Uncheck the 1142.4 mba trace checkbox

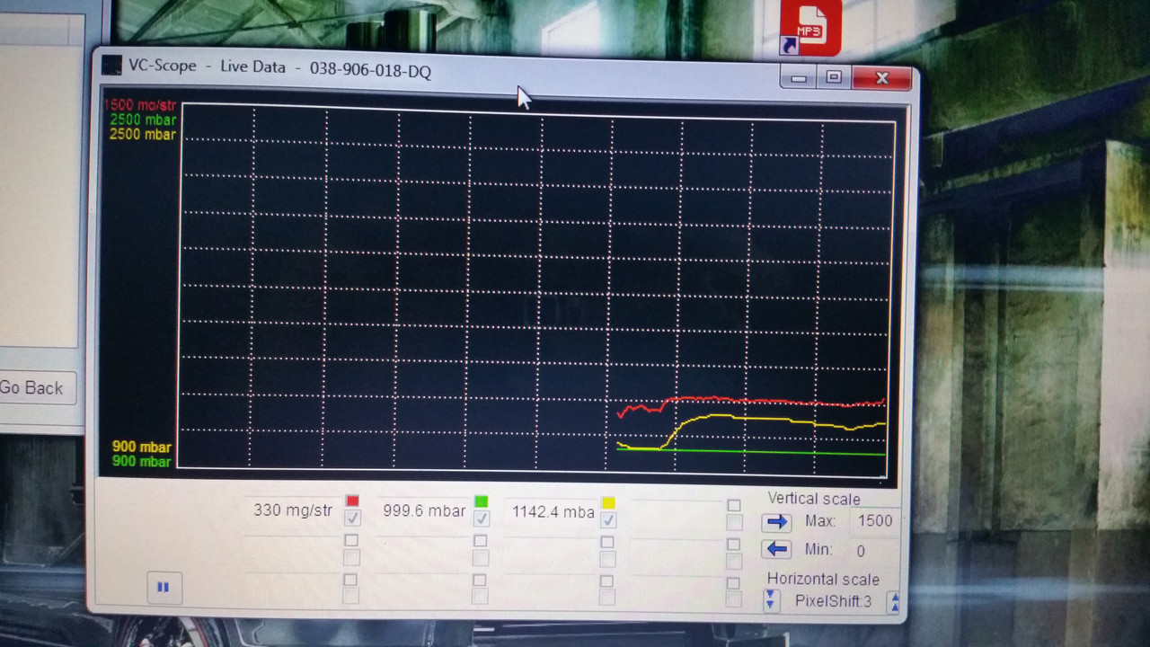pos(608,520)
